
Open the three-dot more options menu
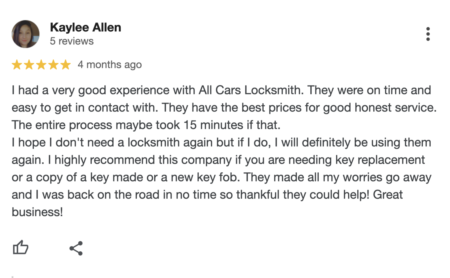(x=428, y=34)
